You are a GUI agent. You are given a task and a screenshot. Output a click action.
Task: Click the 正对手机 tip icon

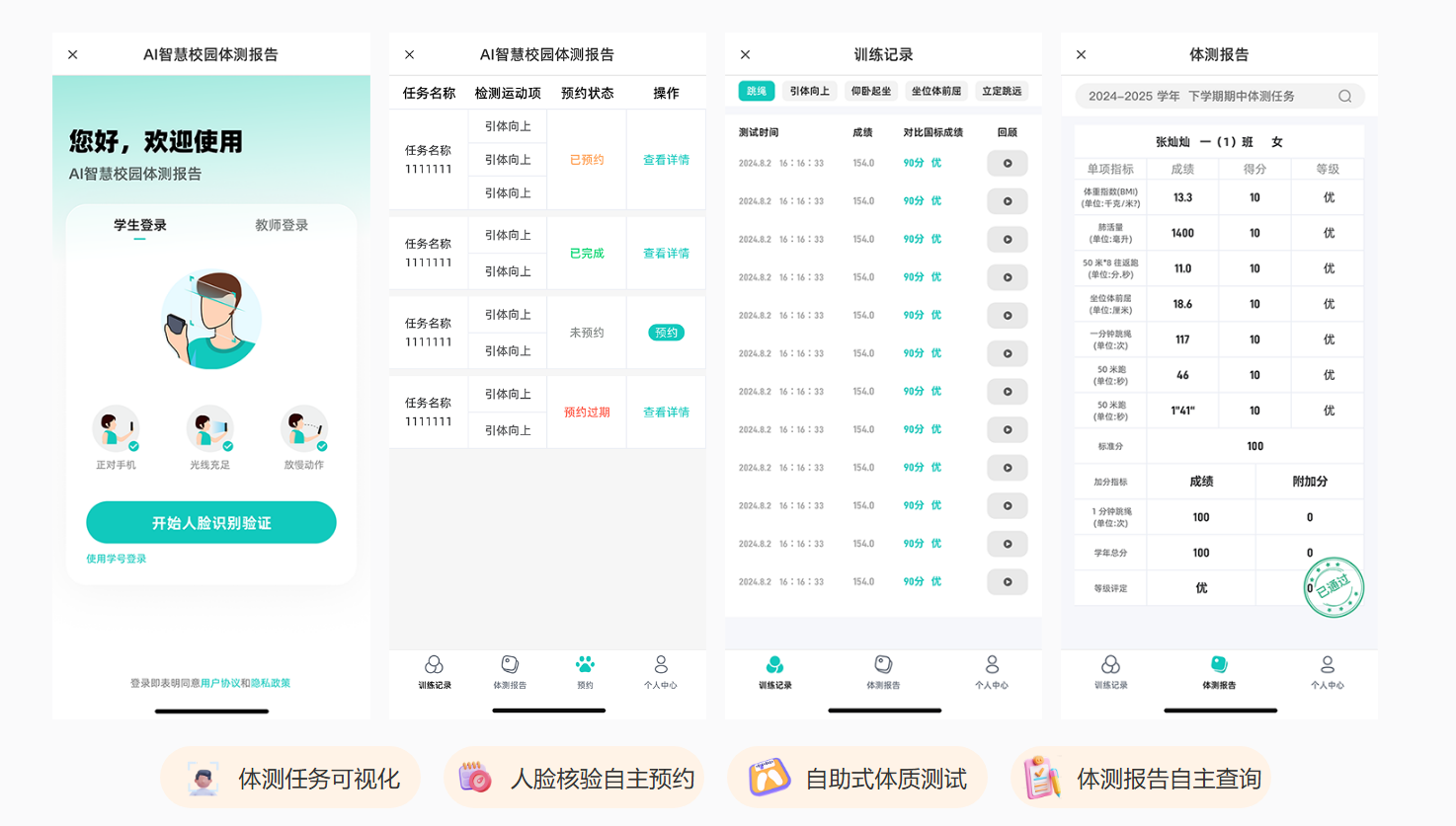[x=116, y=429]
